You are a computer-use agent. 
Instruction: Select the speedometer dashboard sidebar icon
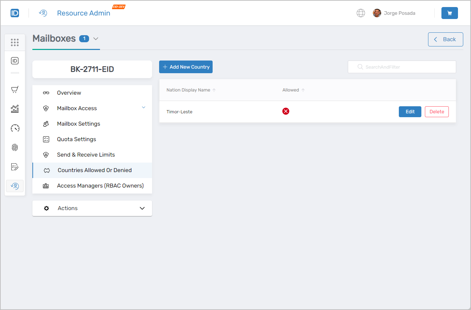pos(14,128)
